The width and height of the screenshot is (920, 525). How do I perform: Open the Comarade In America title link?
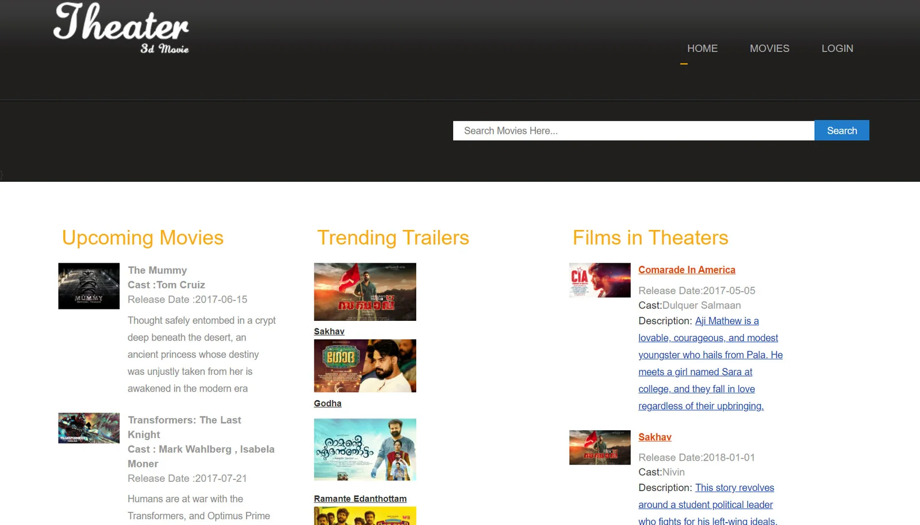687,270
